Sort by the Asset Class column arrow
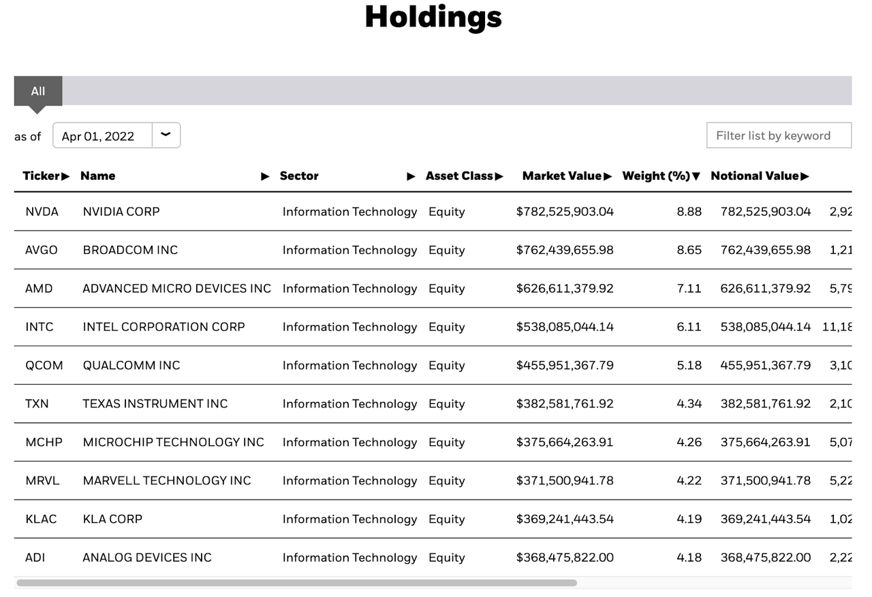The width and height of the screenshot is (872, 597). 499,176
